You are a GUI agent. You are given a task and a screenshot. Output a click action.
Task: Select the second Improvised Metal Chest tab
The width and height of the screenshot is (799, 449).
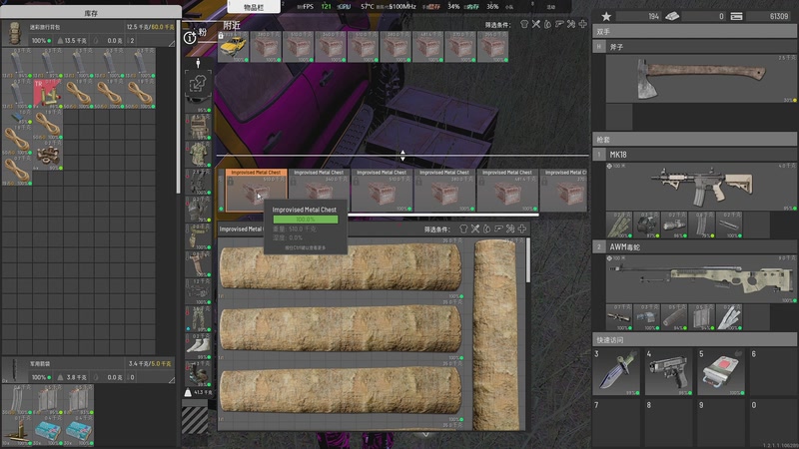[x=319, y=190]
